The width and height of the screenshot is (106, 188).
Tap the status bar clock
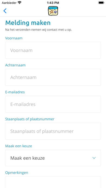point(53,3)
